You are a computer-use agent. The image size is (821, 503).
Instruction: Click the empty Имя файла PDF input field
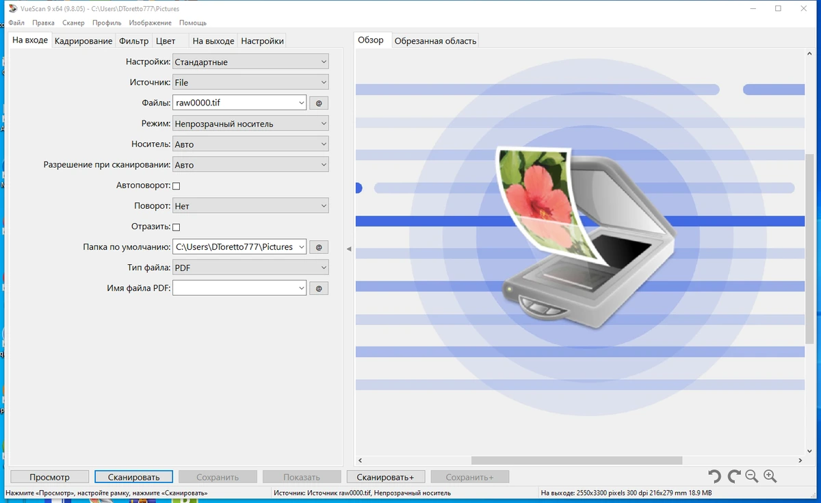tap(235, 288)
